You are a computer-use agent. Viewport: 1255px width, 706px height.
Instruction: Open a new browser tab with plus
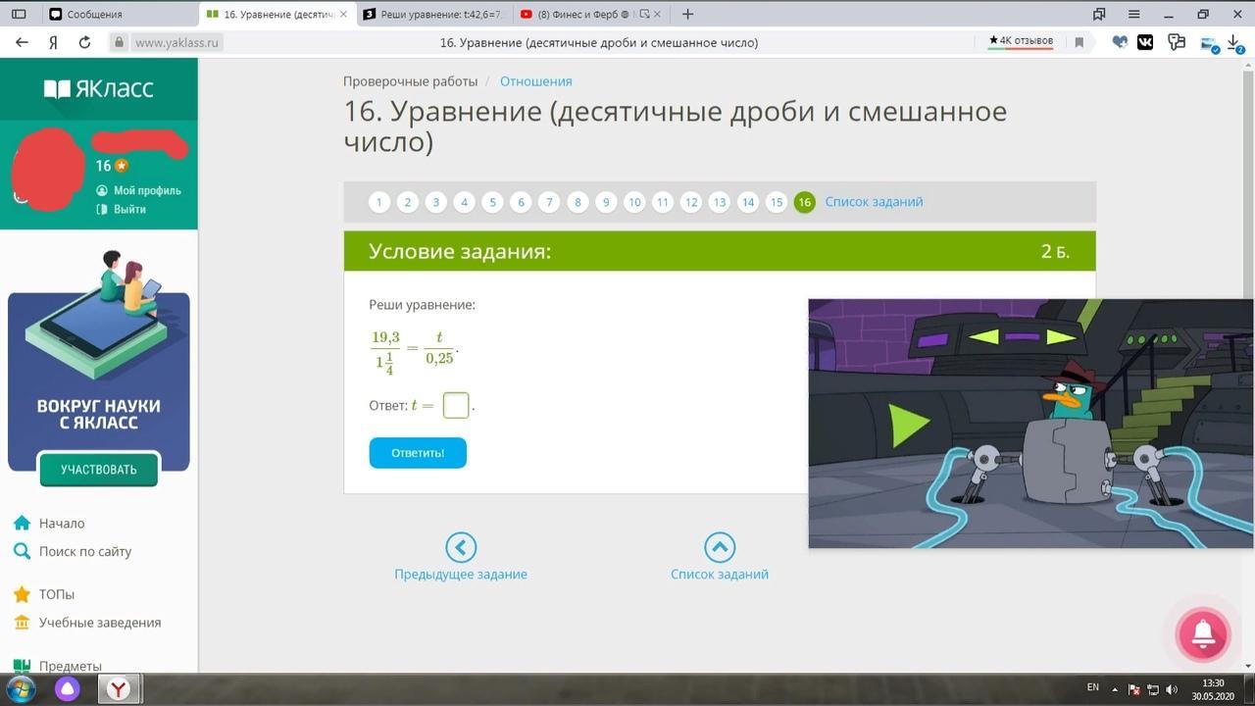coord(687,15)
